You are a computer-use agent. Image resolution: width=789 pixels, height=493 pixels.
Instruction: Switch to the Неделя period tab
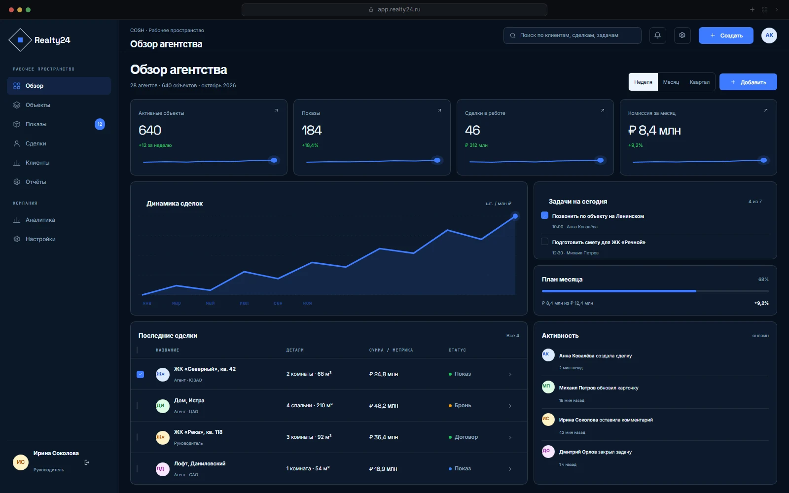click(x=643, y=82)
